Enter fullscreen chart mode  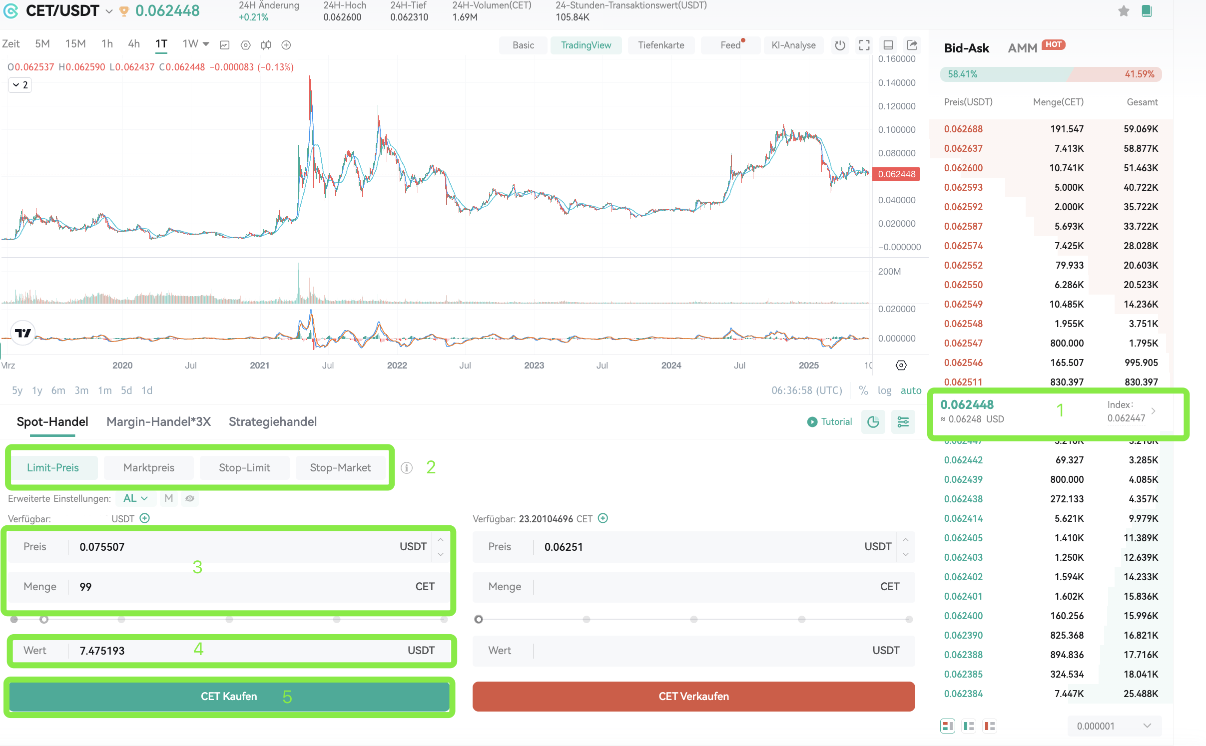tap(864, 45)
